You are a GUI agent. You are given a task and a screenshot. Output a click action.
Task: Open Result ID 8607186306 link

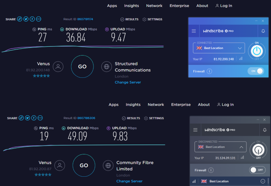[86, 118]
